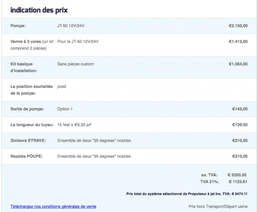This screenshot has width=257, height=212.
Task: Click the "Pour la JT-50 12V/24V" description
Action: pos(78,41)
